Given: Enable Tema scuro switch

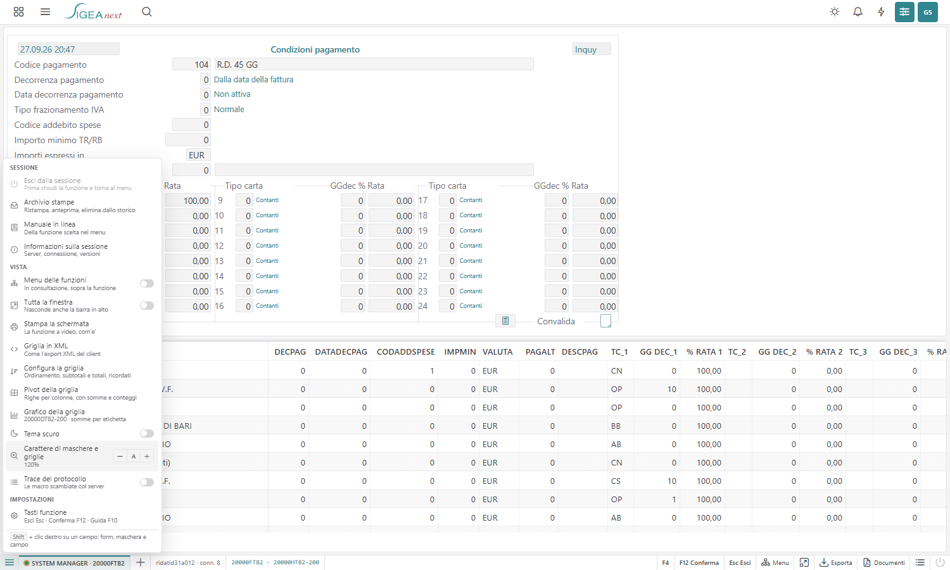Looking at the screenshot, I should (147, 434).
